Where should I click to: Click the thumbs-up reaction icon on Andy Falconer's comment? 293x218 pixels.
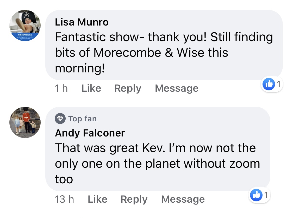point(256,195)
